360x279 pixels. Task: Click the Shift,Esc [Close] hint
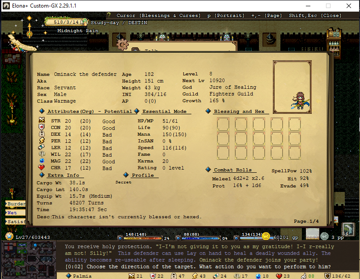315,15
